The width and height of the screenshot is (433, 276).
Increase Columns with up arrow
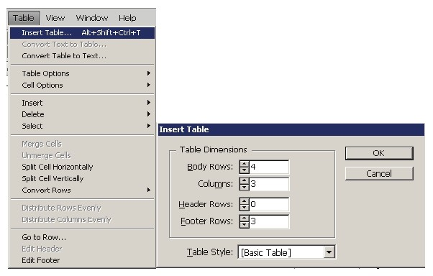coord(244,181)
